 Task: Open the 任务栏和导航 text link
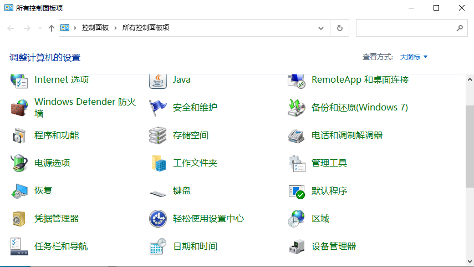coord(61,246)
